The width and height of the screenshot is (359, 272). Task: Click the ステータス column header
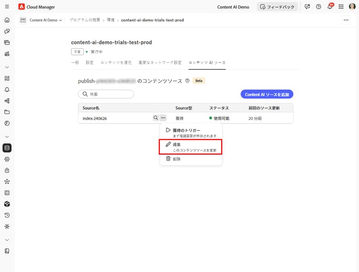click(x=219, y=108)
